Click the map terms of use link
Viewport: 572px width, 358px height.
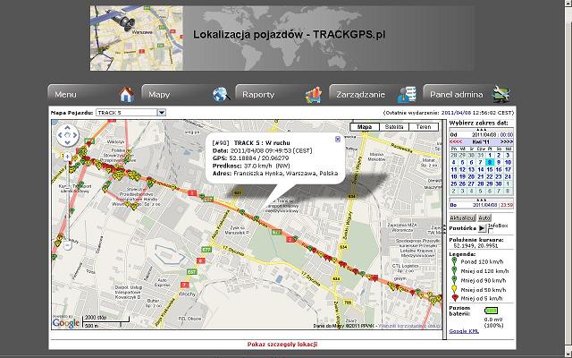pyautogui.click(x=409, y=326)
